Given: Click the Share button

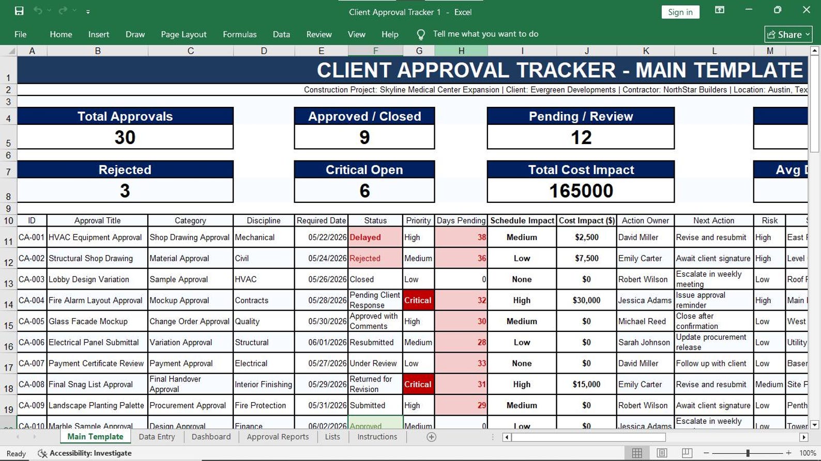Looking at the screenshot, I should click(x=788, y=35).
